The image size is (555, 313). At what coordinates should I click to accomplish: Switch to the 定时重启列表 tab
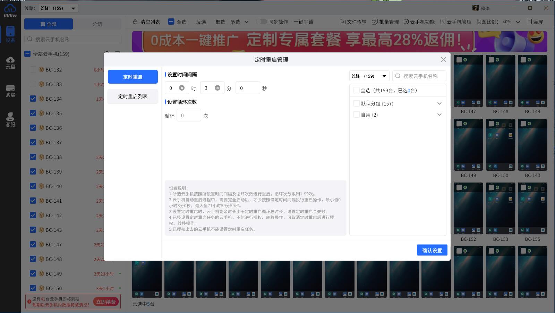pos(133,96)
